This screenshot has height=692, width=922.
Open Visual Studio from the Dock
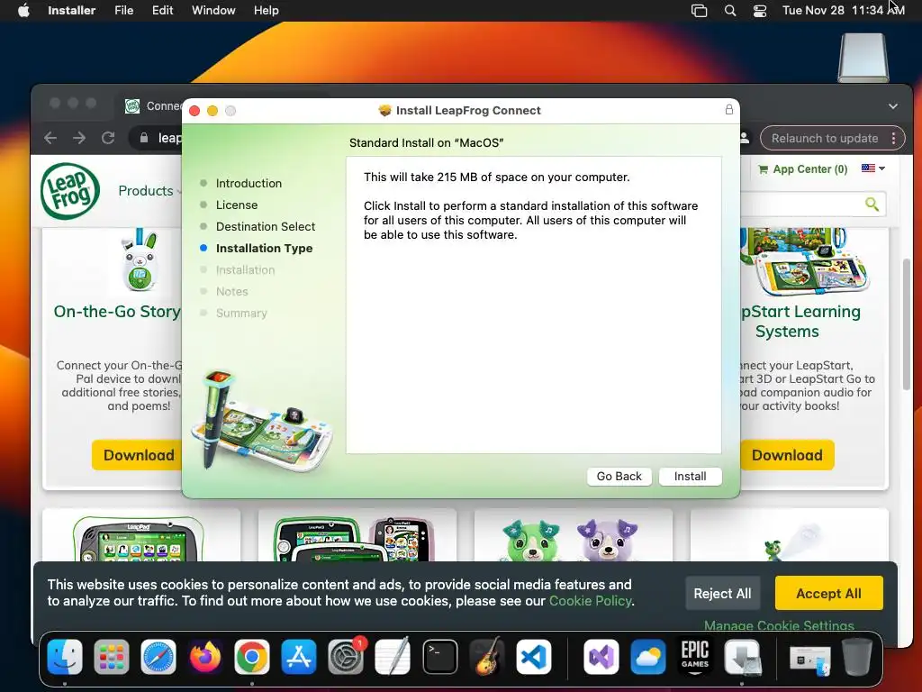coord(601,657)
